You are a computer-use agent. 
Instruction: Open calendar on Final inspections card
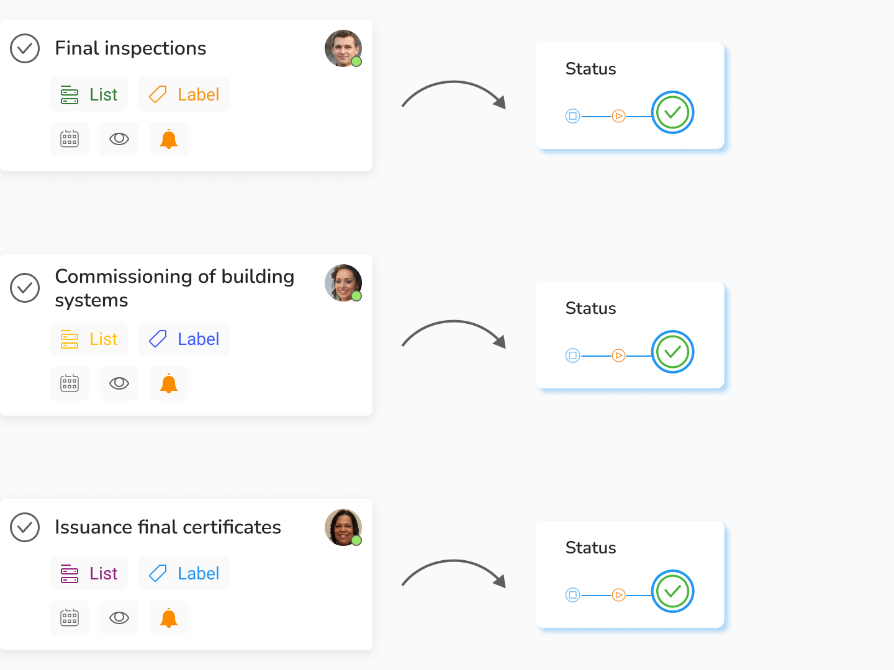click(70, 139)
